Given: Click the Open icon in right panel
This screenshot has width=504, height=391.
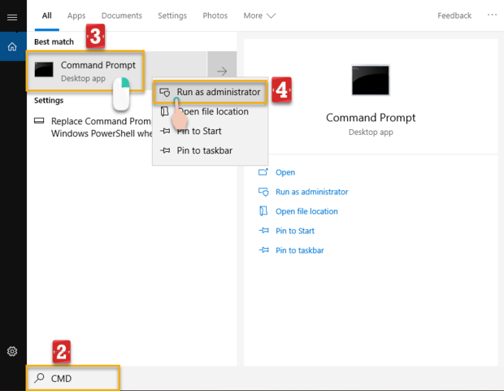Looking at the screenshot, I should coord(263,172).
